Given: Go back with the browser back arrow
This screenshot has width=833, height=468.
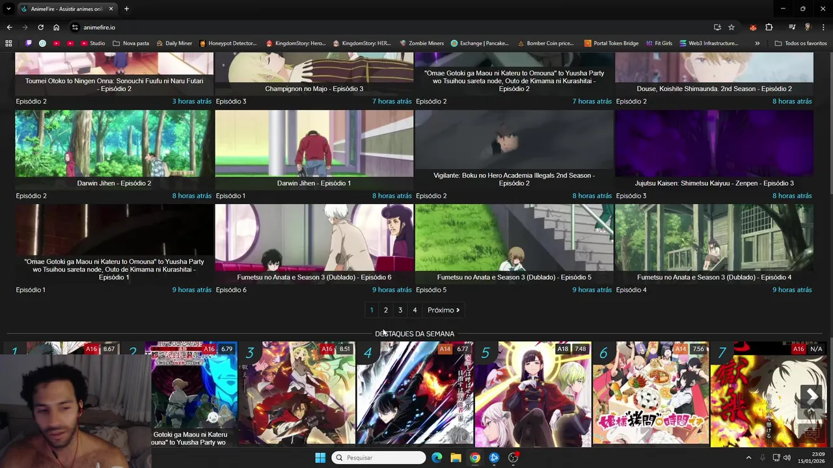Looking at the screenshot, I should click(9, 27).
